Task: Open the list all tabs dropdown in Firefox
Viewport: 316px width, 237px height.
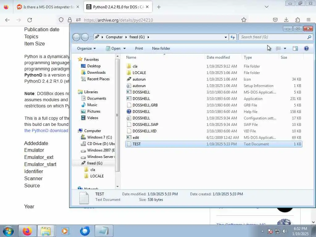Action: coord(266,7)
